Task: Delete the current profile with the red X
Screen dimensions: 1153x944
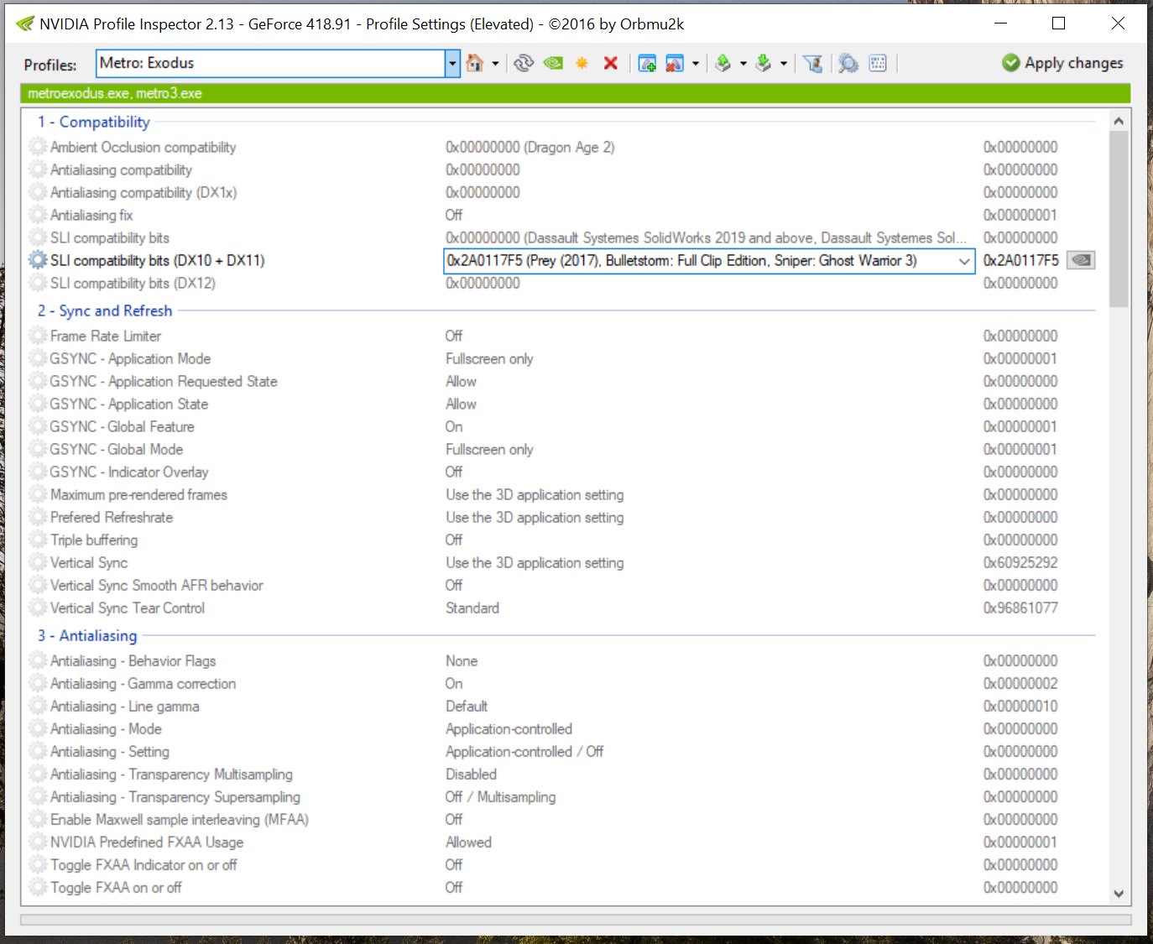Action: coord(611,63)
